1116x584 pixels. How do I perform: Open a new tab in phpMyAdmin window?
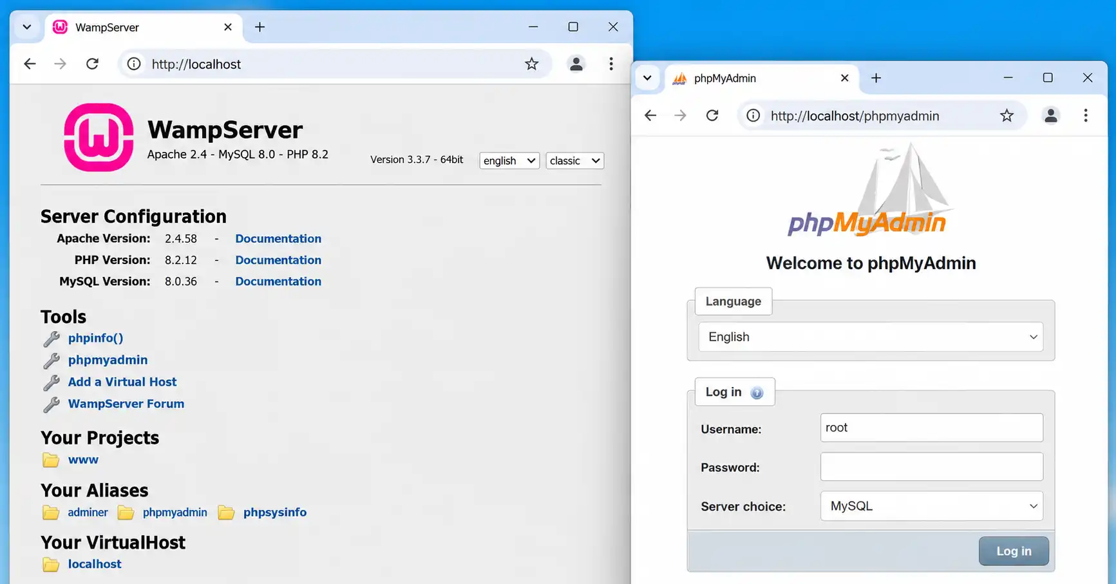(x=876, y=78)
